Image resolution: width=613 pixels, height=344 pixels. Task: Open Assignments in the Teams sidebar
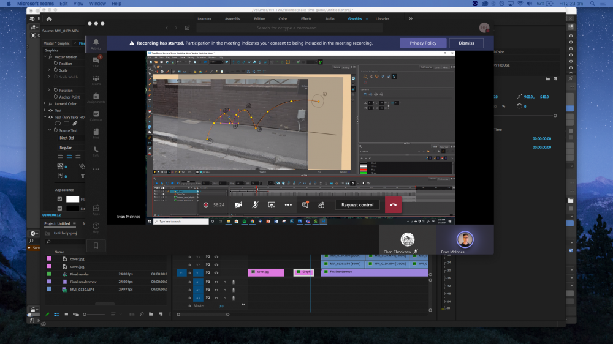pos(96,98)
